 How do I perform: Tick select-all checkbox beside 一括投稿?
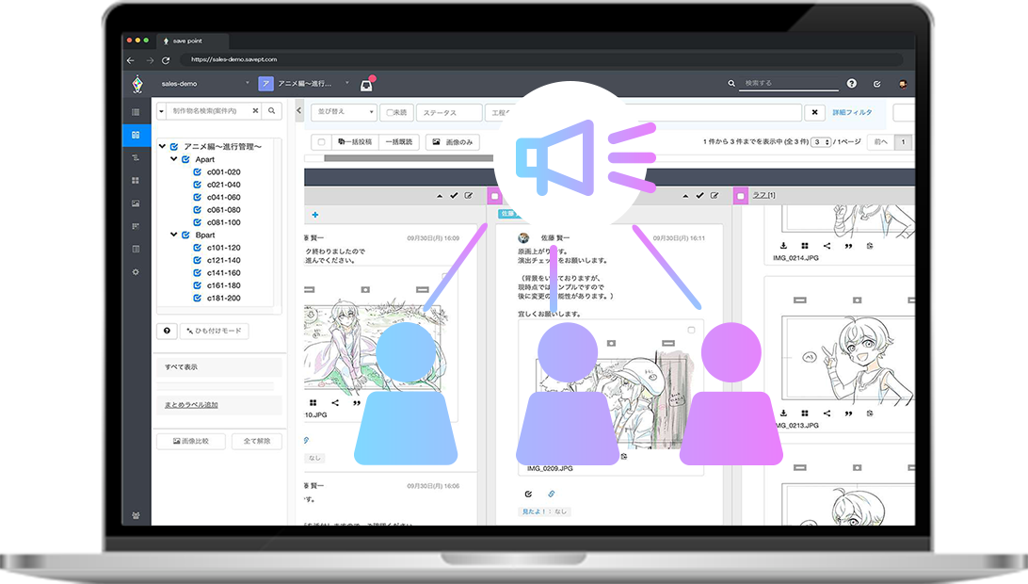click(321, 141)
